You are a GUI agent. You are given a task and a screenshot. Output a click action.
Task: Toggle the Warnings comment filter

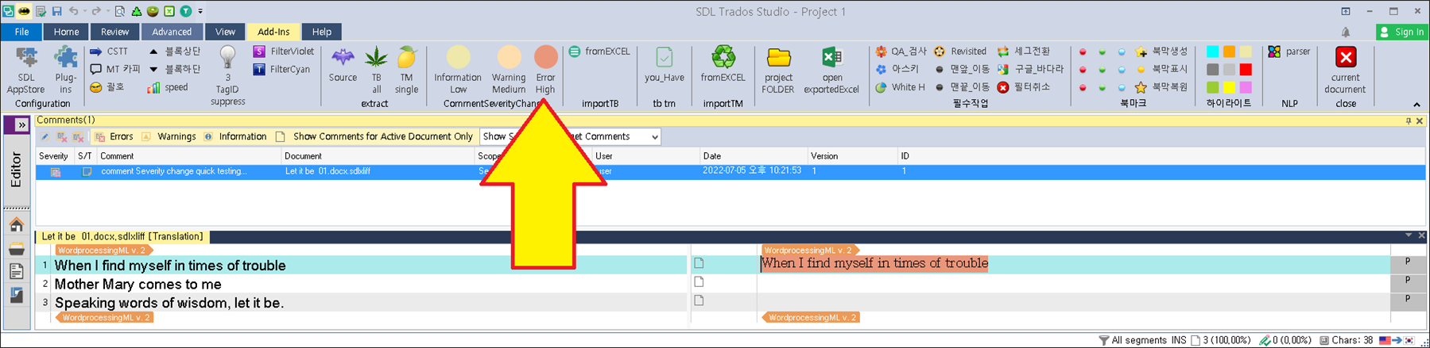169,136
